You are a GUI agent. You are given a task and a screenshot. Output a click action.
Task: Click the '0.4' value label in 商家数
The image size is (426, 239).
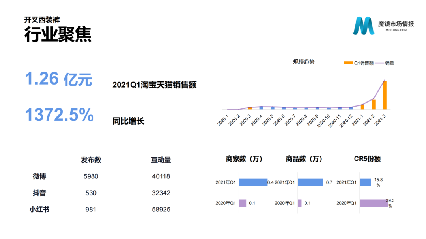(x=271, y=182)
